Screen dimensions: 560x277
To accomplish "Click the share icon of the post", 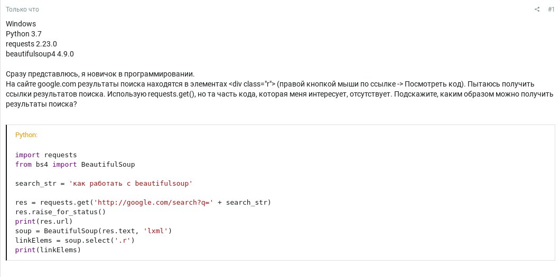I will 537,9.
